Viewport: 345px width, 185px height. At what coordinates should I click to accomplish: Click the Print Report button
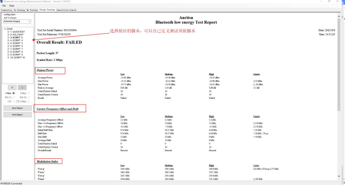[17, 115]
